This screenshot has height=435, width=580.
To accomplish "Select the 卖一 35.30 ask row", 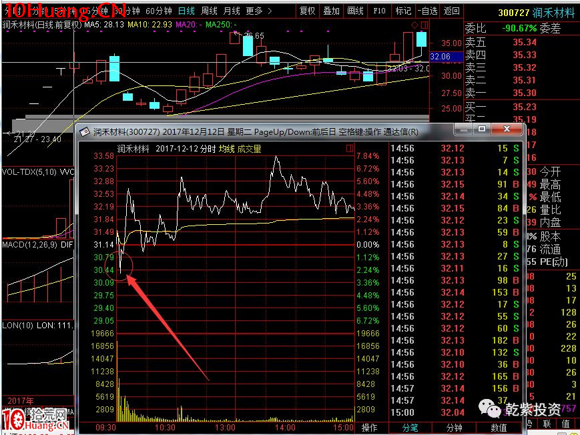I will coord(501,93).
